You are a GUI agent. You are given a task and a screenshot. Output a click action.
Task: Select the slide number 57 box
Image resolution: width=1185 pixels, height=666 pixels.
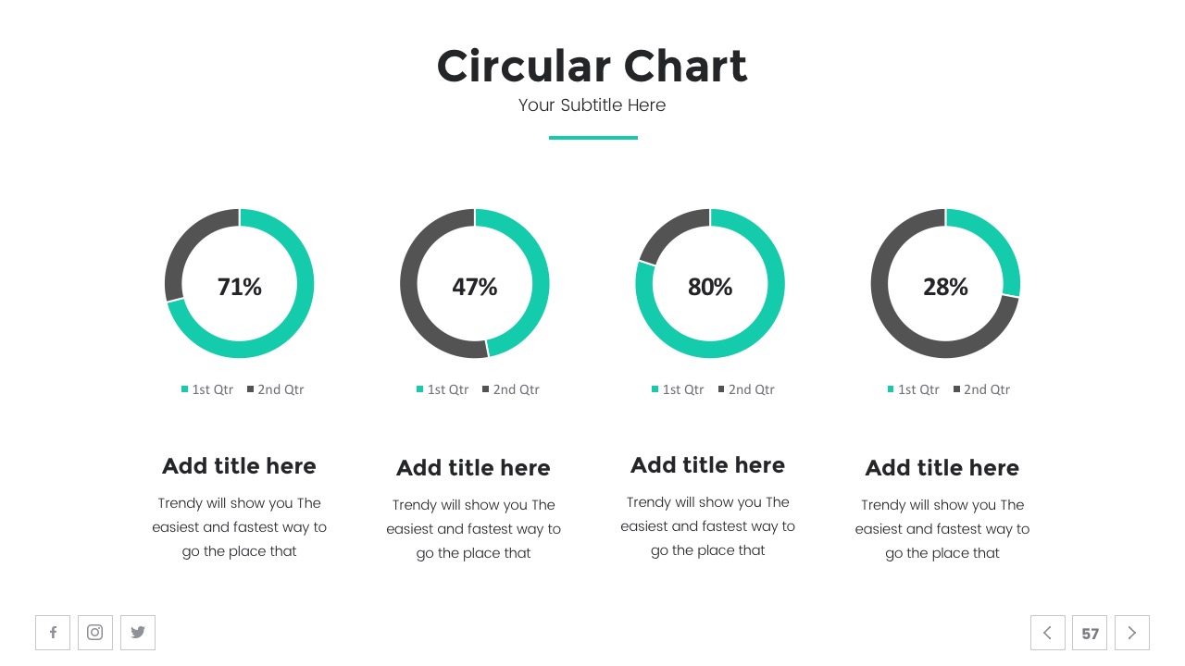tap(1090, 634)
